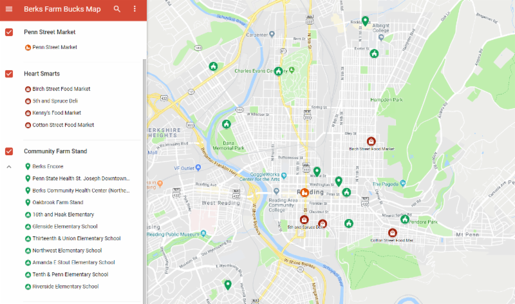The image size is (515, 304).
Task: Click the search magnifier icon
Action: click(117, 9)
